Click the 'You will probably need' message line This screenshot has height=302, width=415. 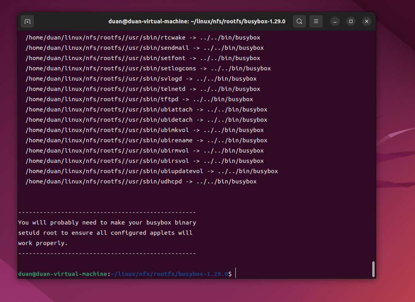click(107, 223)
